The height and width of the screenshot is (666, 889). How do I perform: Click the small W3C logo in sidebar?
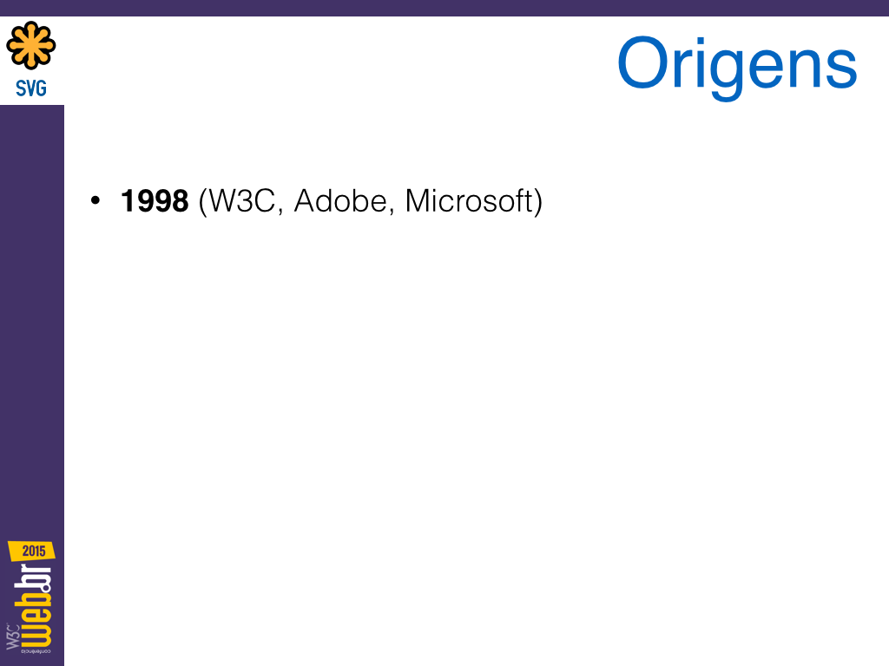12,636
